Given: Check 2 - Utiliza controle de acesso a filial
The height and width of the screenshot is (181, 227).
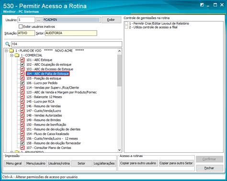Looking at the screenshot, I should (126, 27).
